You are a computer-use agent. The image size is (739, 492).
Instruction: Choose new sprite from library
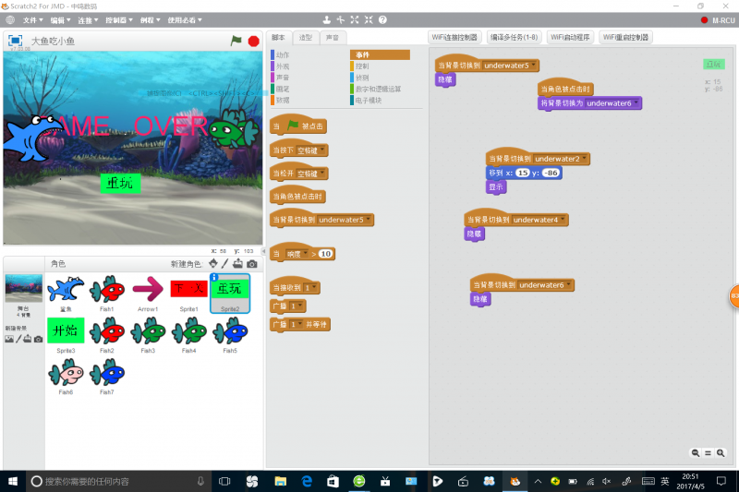tap(213, 264)
